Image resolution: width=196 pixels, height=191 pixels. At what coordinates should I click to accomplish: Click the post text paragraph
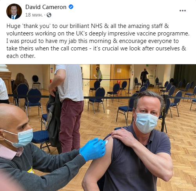(x=98, y=41)
